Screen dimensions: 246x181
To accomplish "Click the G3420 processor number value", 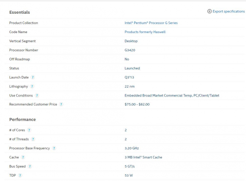I will tap(130, 50).
